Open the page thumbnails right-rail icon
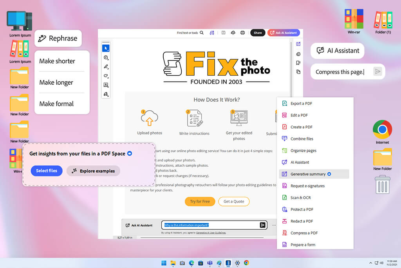This screenshot has height=268, width=401. point(298,72)
